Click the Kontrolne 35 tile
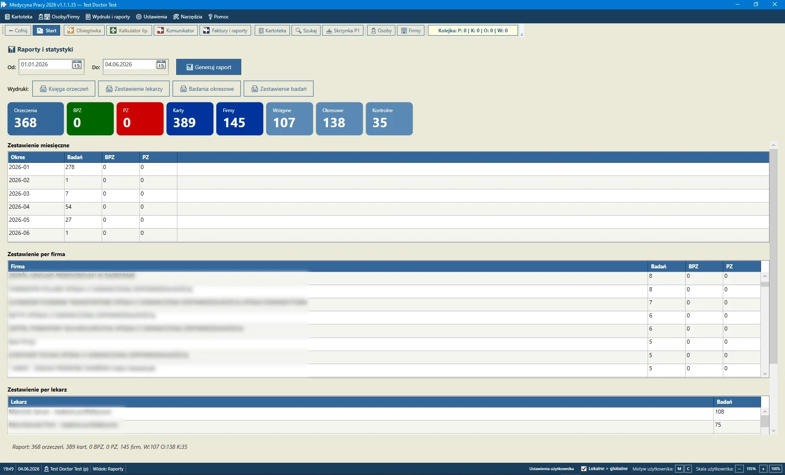Viewport: 785px width, 475px height. pos(389,119)
